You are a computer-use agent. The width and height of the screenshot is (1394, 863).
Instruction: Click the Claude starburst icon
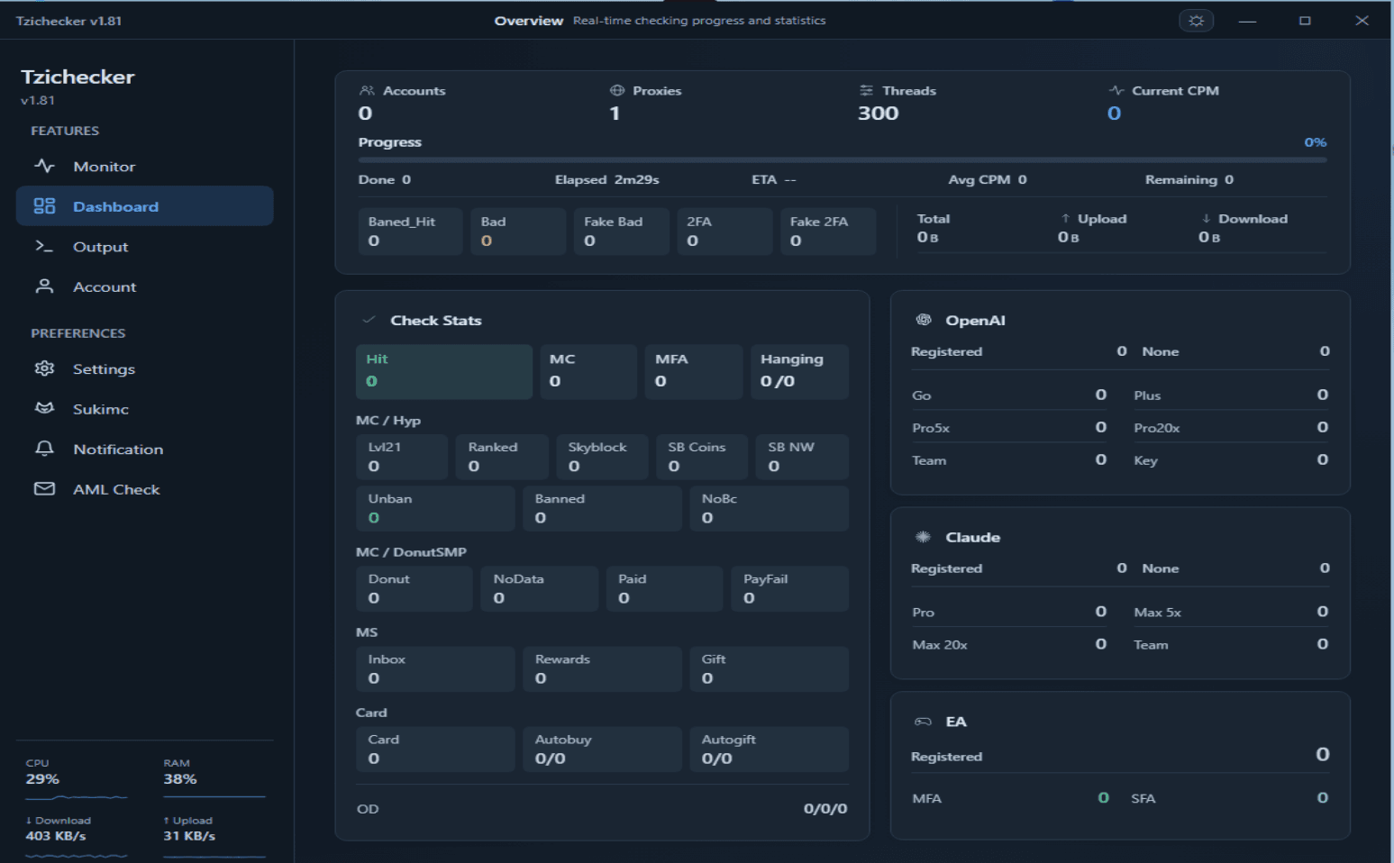coord(923,537)
